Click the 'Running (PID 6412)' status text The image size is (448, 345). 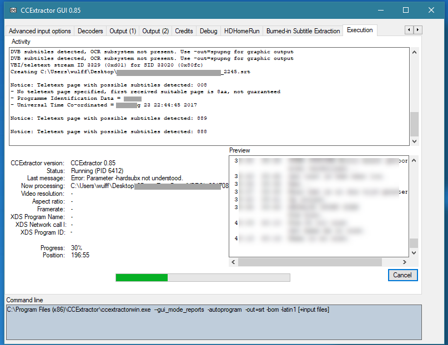pos(97,171)
